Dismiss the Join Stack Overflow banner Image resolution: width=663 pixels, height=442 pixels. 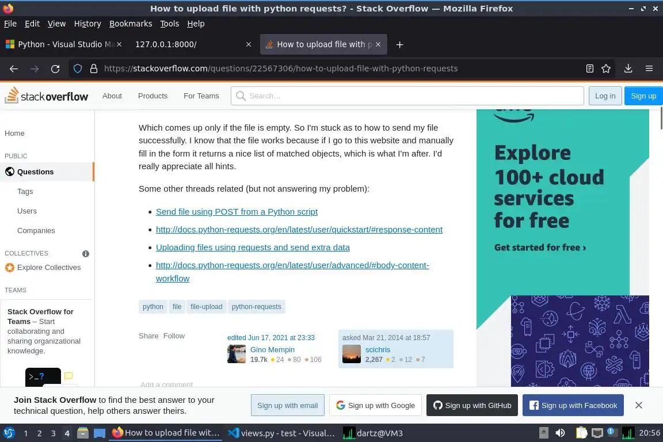tap(638, 405)
